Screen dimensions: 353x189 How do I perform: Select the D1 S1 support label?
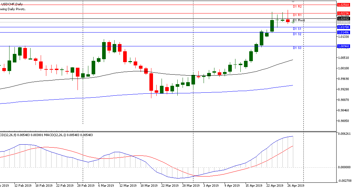click(297, 29)
